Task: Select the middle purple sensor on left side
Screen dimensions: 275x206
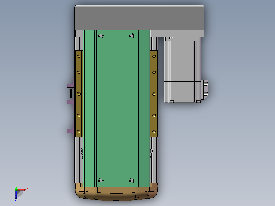Action: point(69,102)
